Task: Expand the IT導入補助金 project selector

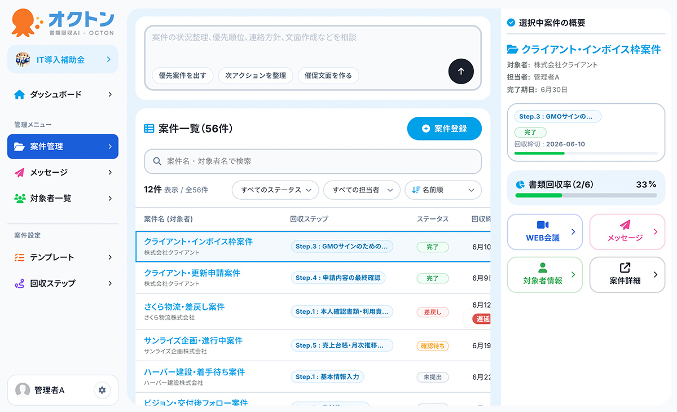Action: (109, 59)
